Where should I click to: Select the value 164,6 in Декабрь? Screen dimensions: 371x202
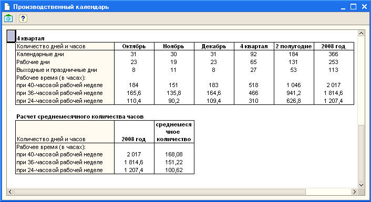pos(213,93)
